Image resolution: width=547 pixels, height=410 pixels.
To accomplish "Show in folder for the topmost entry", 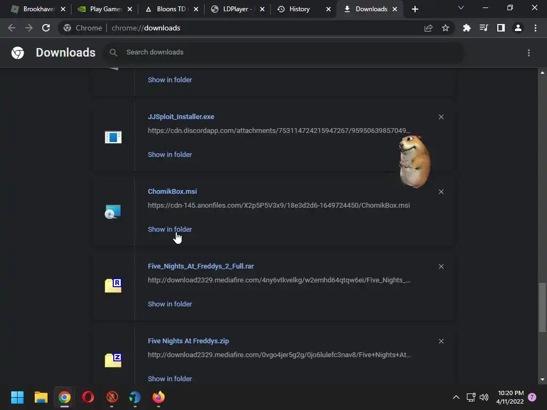I will pyautogui.click(x=169, y=80).
